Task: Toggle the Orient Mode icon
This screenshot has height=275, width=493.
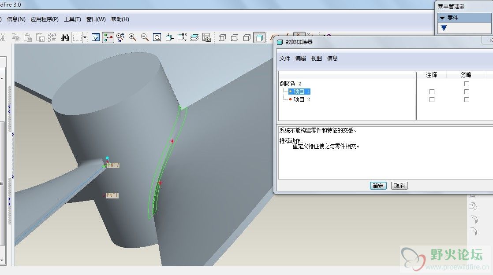Action: (x=120, y=38)
